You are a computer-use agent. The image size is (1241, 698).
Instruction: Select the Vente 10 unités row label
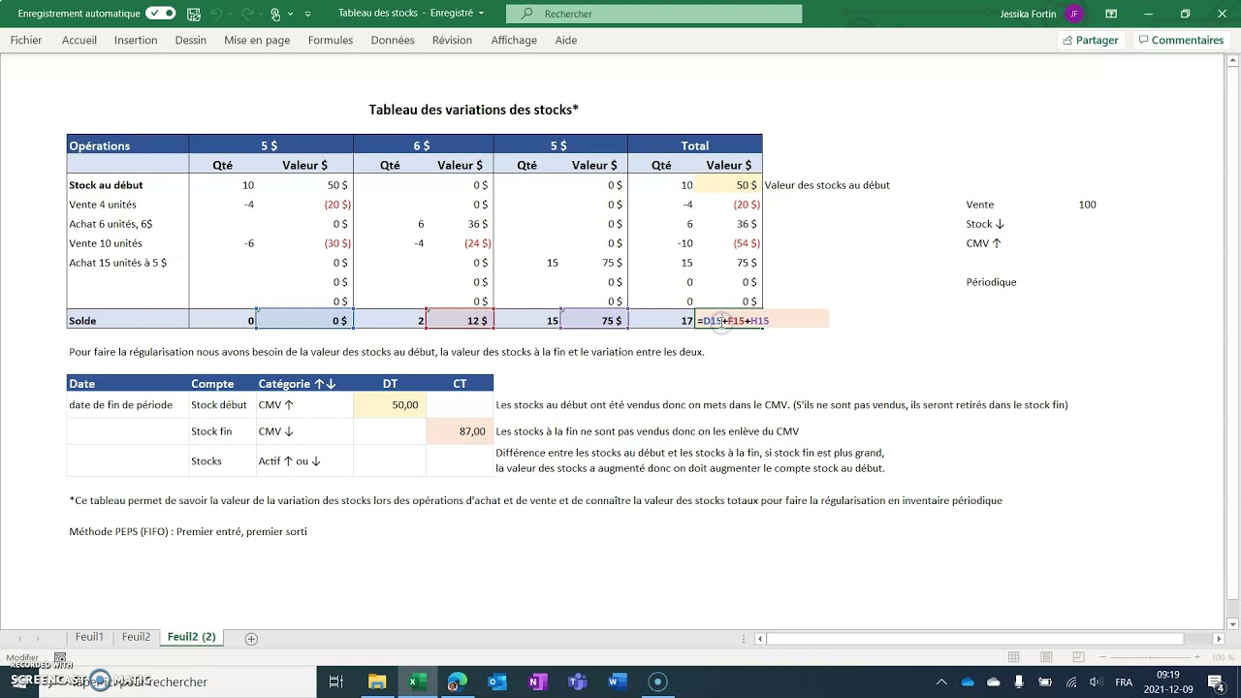tap(106, 243)
